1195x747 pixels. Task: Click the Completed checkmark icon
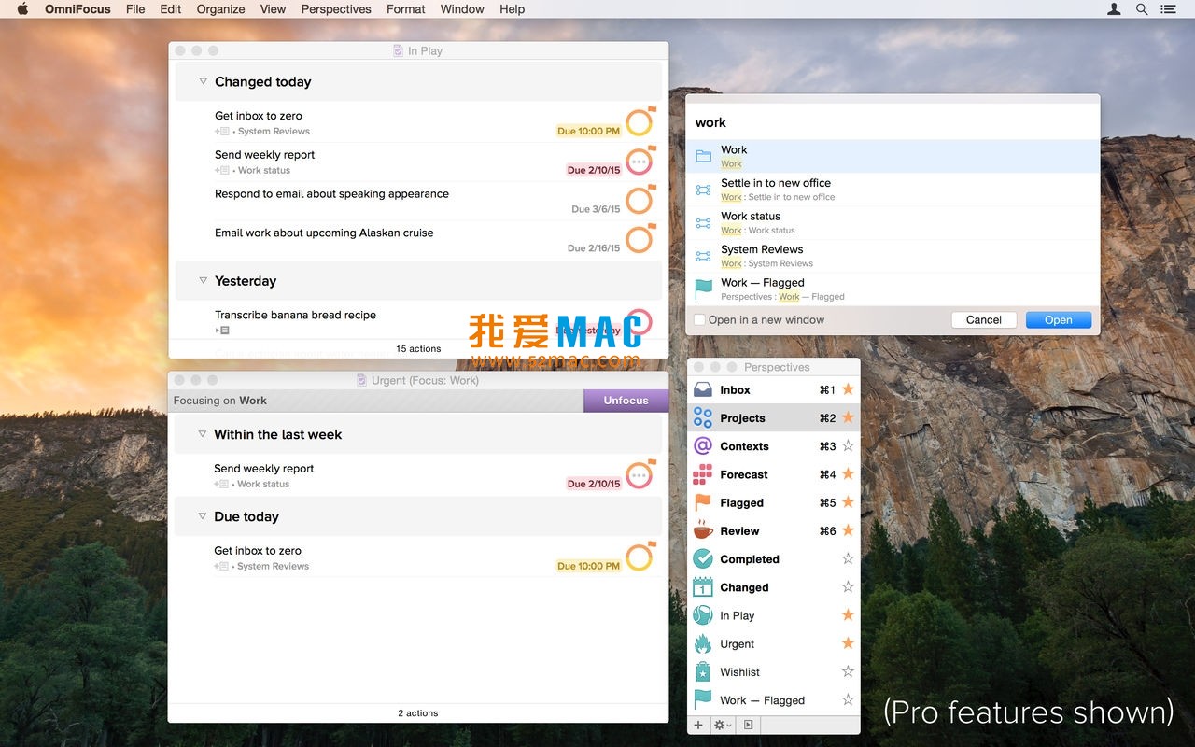[703, 559]
